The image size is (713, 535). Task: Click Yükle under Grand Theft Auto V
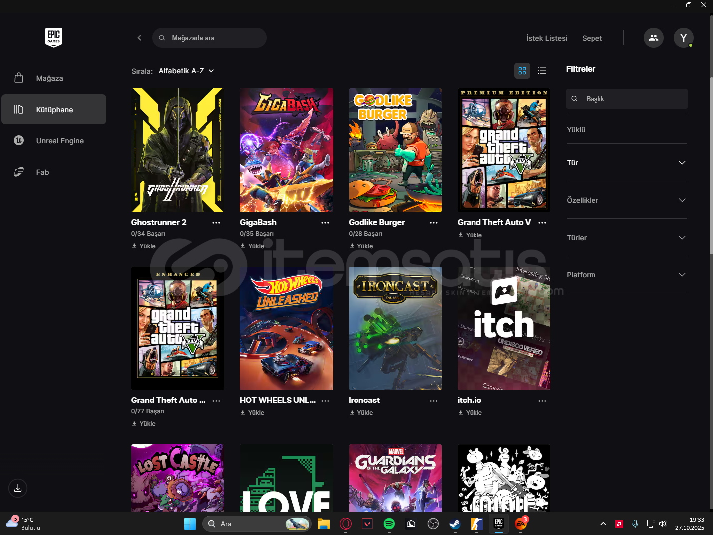pyautogui.click(x=470, y=235)
